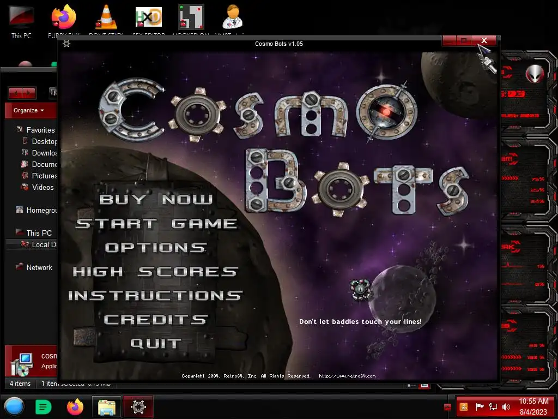
Task: Select Cosmo Bots taskbar button
Action: [138, 407]
